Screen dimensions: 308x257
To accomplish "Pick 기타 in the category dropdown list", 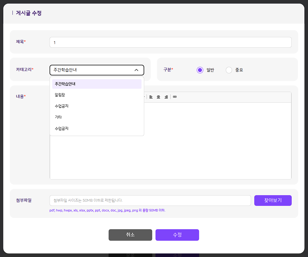I will click(x=97, y=117).
